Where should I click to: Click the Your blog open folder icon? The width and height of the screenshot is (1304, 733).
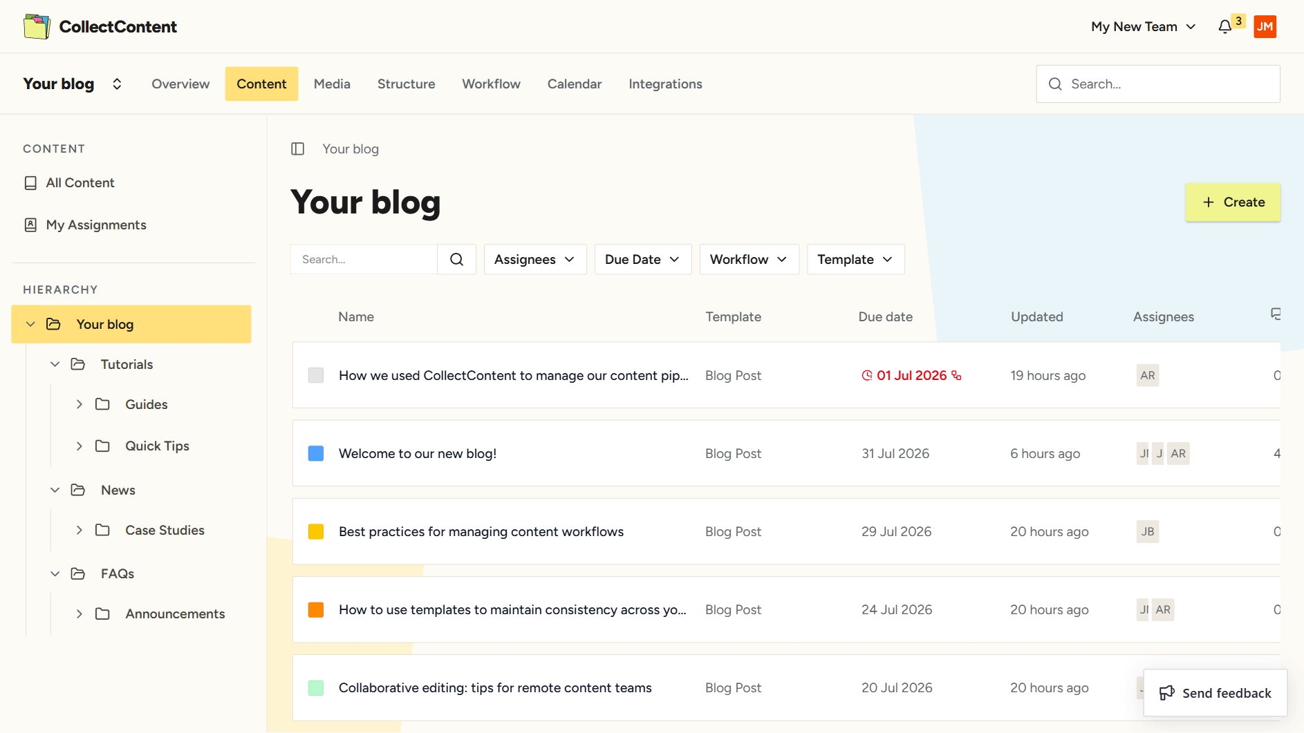(x=53, y=324)
